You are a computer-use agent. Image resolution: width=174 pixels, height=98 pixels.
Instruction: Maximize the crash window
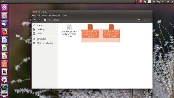pyautogui.click(x=39, y=12)
